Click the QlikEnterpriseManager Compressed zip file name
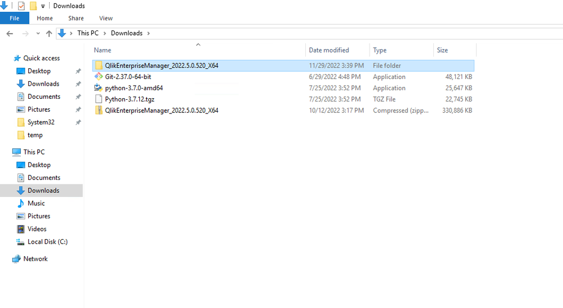563x308 pixels. 161,110
